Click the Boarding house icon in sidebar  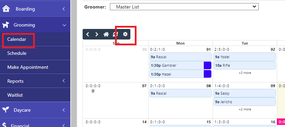click(6, 9)
